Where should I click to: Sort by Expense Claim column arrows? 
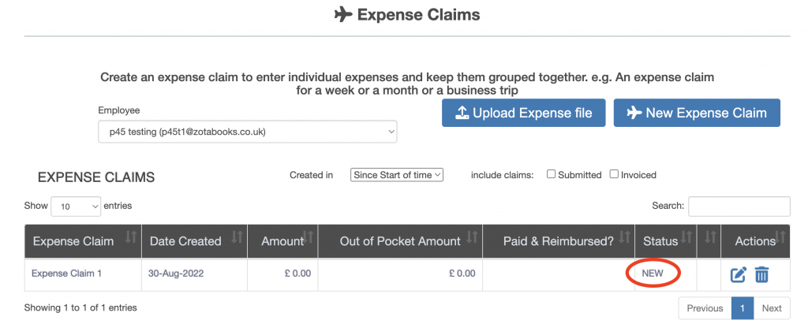coord(131,236)
